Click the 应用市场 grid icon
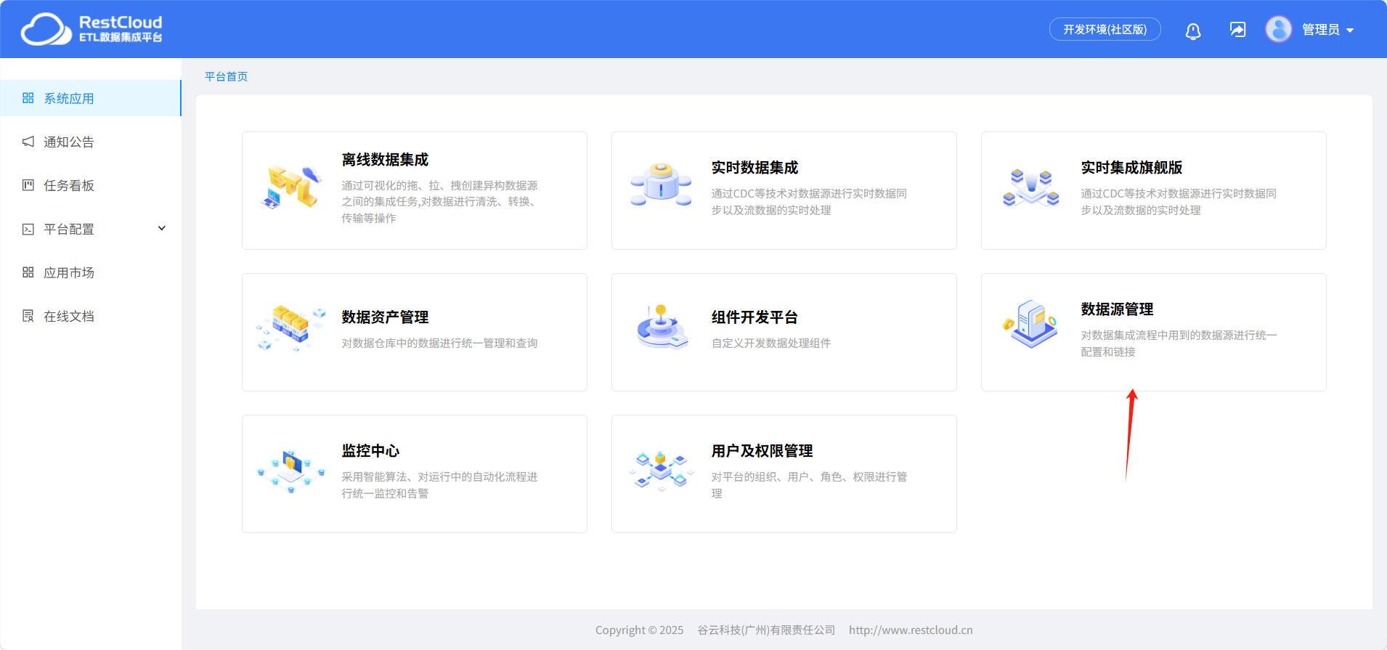1387x650 pixels. pyautogui.click(x=28, y=272)
